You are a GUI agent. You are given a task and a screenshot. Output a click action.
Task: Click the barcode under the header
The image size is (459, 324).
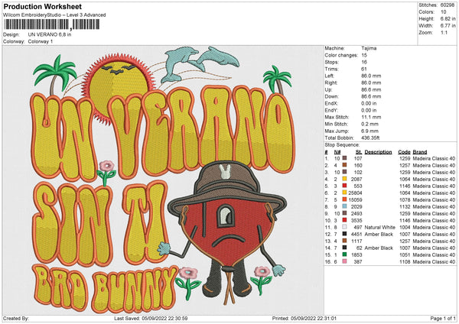[x=51, y=24]
